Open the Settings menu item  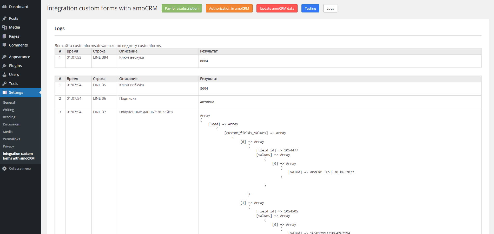16,92
